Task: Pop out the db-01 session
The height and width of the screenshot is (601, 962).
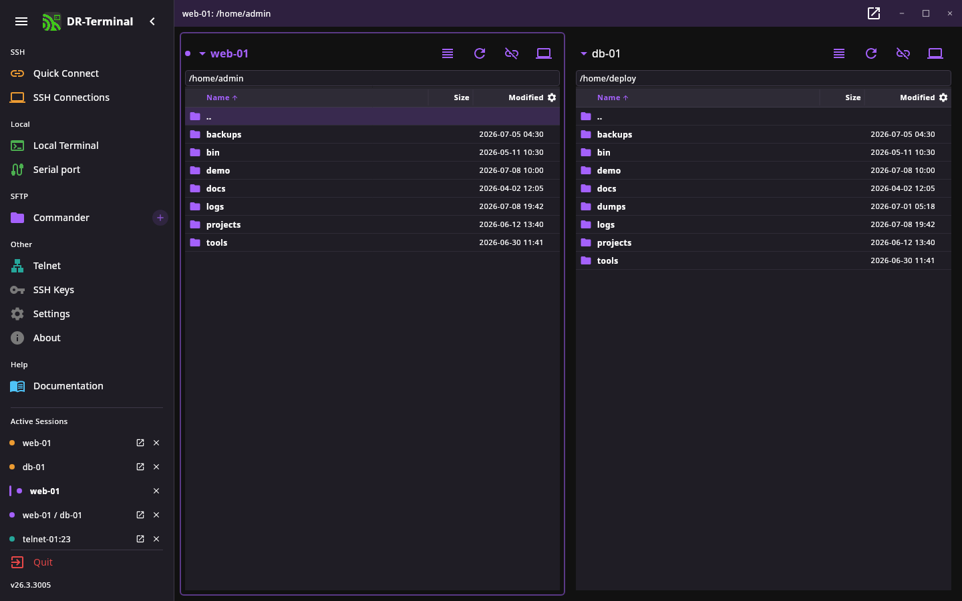Action: point(140,467)
